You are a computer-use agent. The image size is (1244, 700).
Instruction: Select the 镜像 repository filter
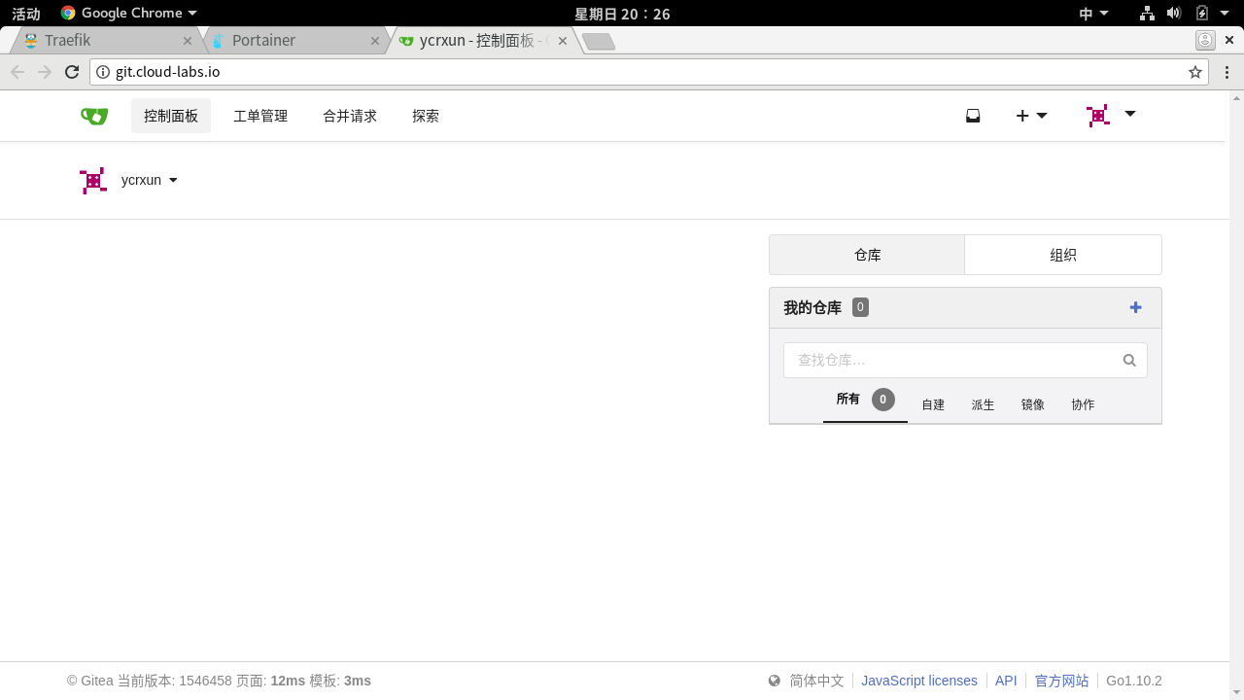pyautogui.click(x=1033, y=404)
